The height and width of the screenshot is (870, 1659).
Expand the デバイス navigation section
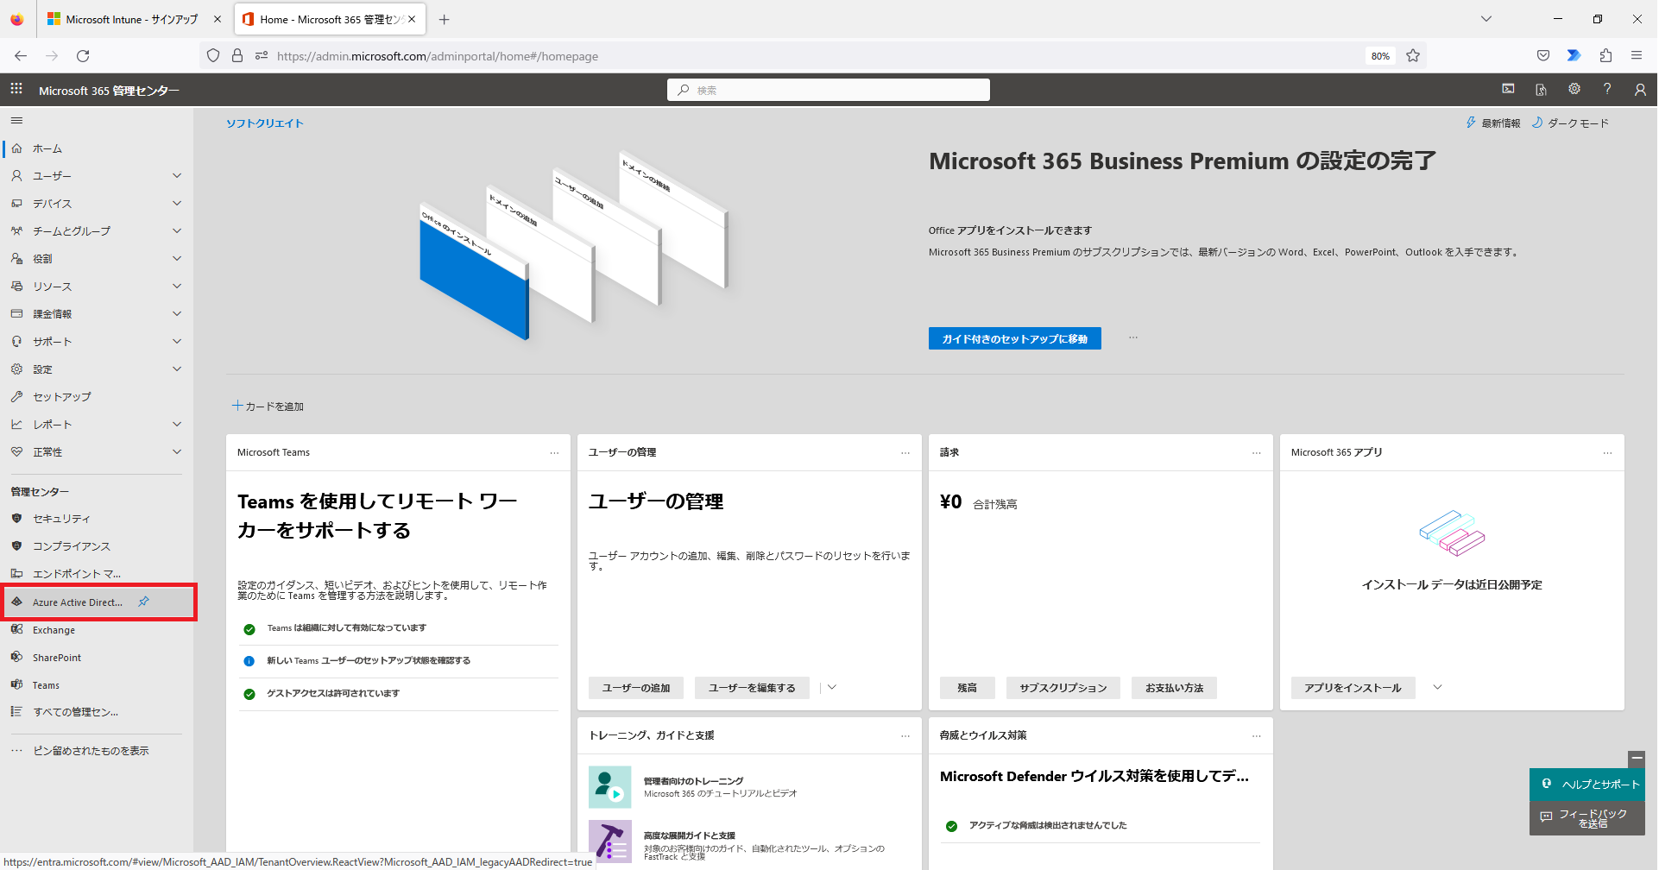pyautogui.click(x=177, y=204)
